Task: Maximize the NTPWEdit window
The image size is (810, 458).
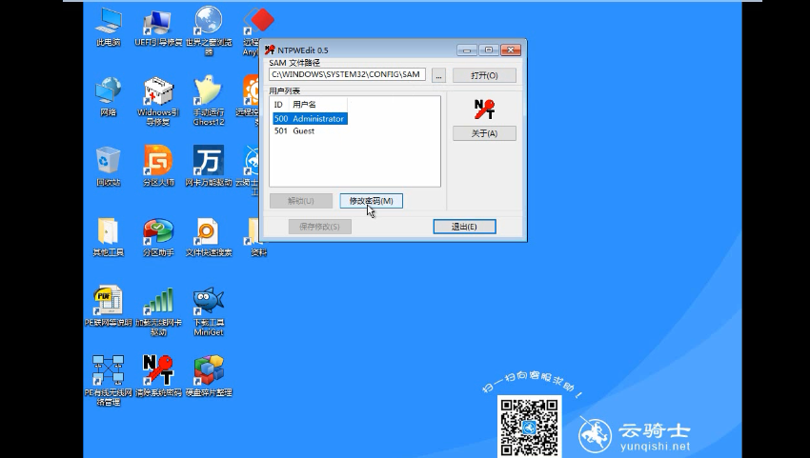Action: [x=489, y=50]
